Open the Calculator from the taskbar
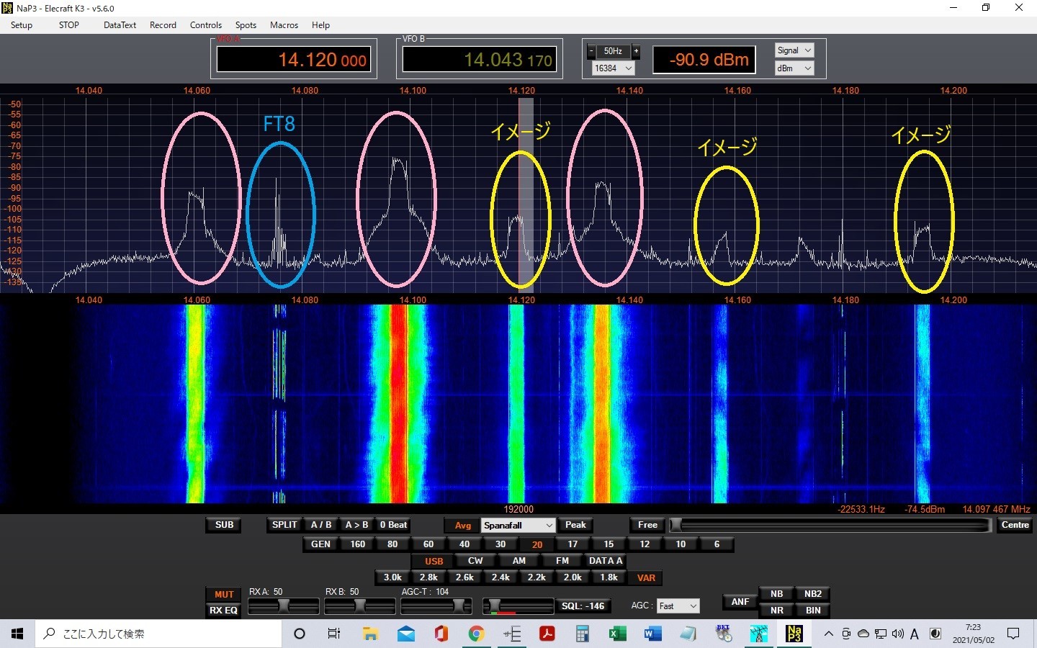This screenshot has width=1037, height=648. click(582, 634)
